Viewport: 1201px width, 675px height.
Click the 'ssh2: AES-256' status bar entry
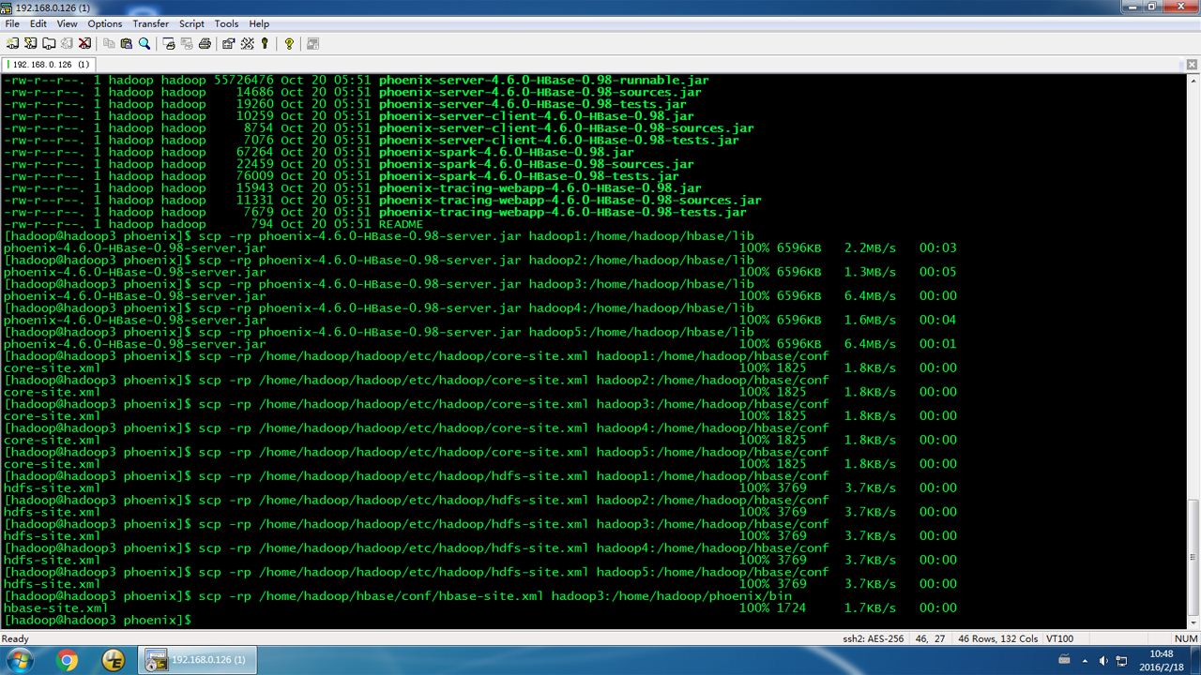(x=873, y=638)
